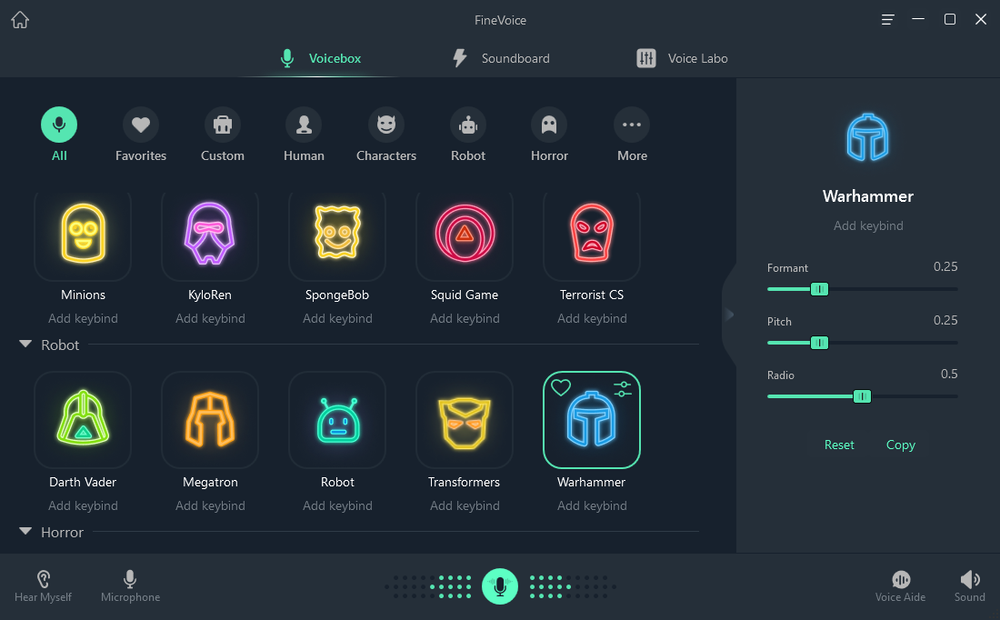Select the Darth Vader voice effect
The height and width of the screenshot is (620, 1000).
coord(83,420)
